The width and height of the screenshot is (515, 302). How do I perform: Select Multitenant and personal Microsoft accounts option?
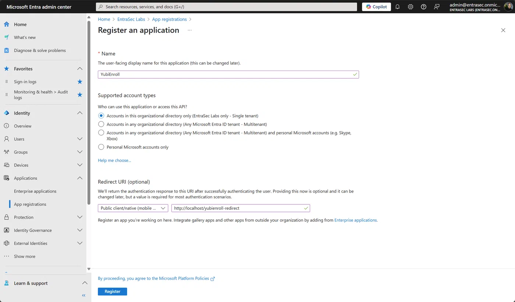pos(101,133)
